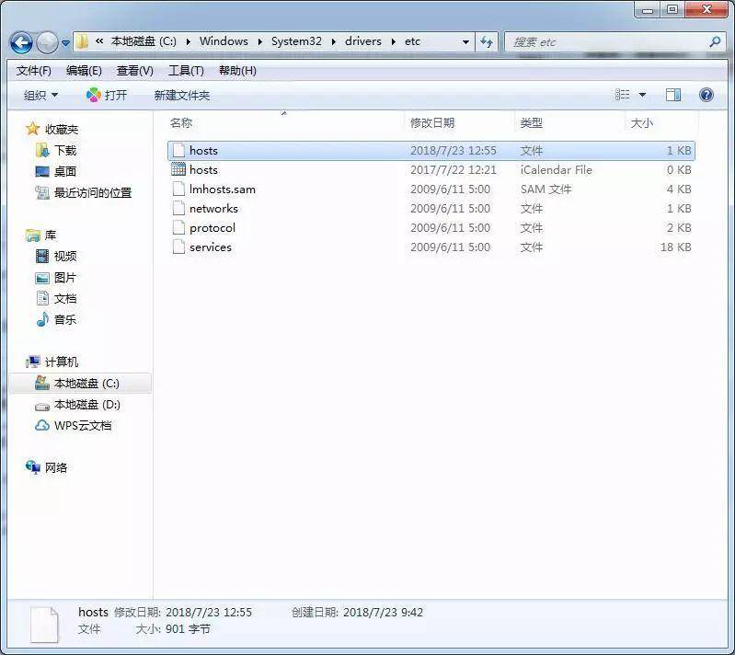
Task: Open 桌面 in favorites
Action: point(56,172)
